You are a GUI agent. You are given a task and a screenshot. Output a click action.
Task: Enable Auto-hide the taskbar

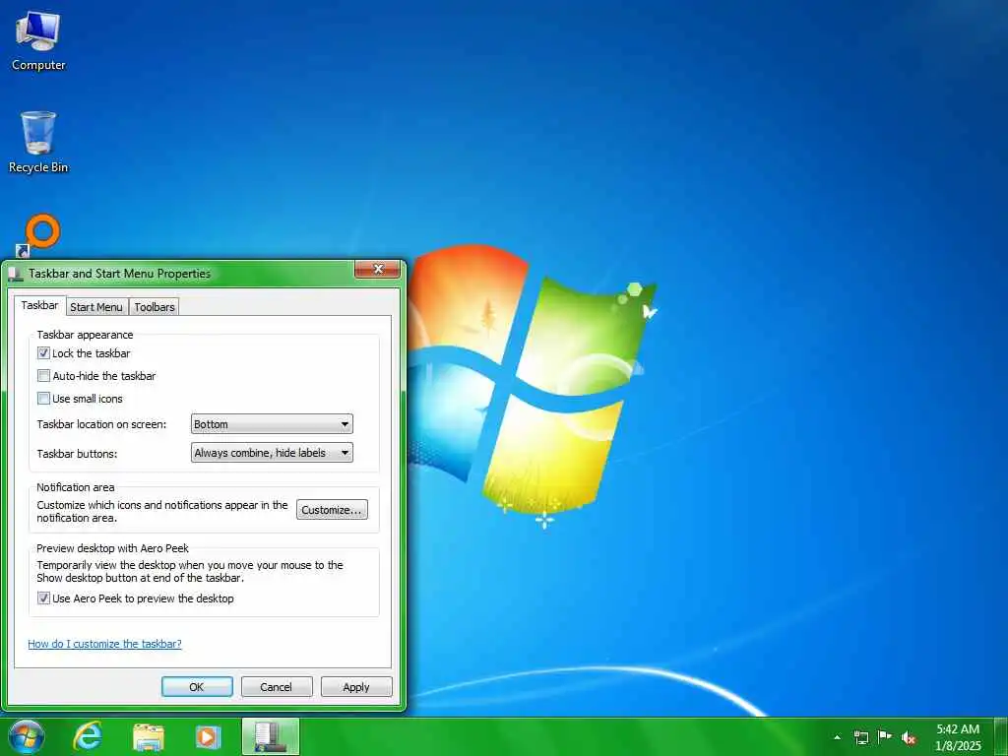tap(43, 375)
